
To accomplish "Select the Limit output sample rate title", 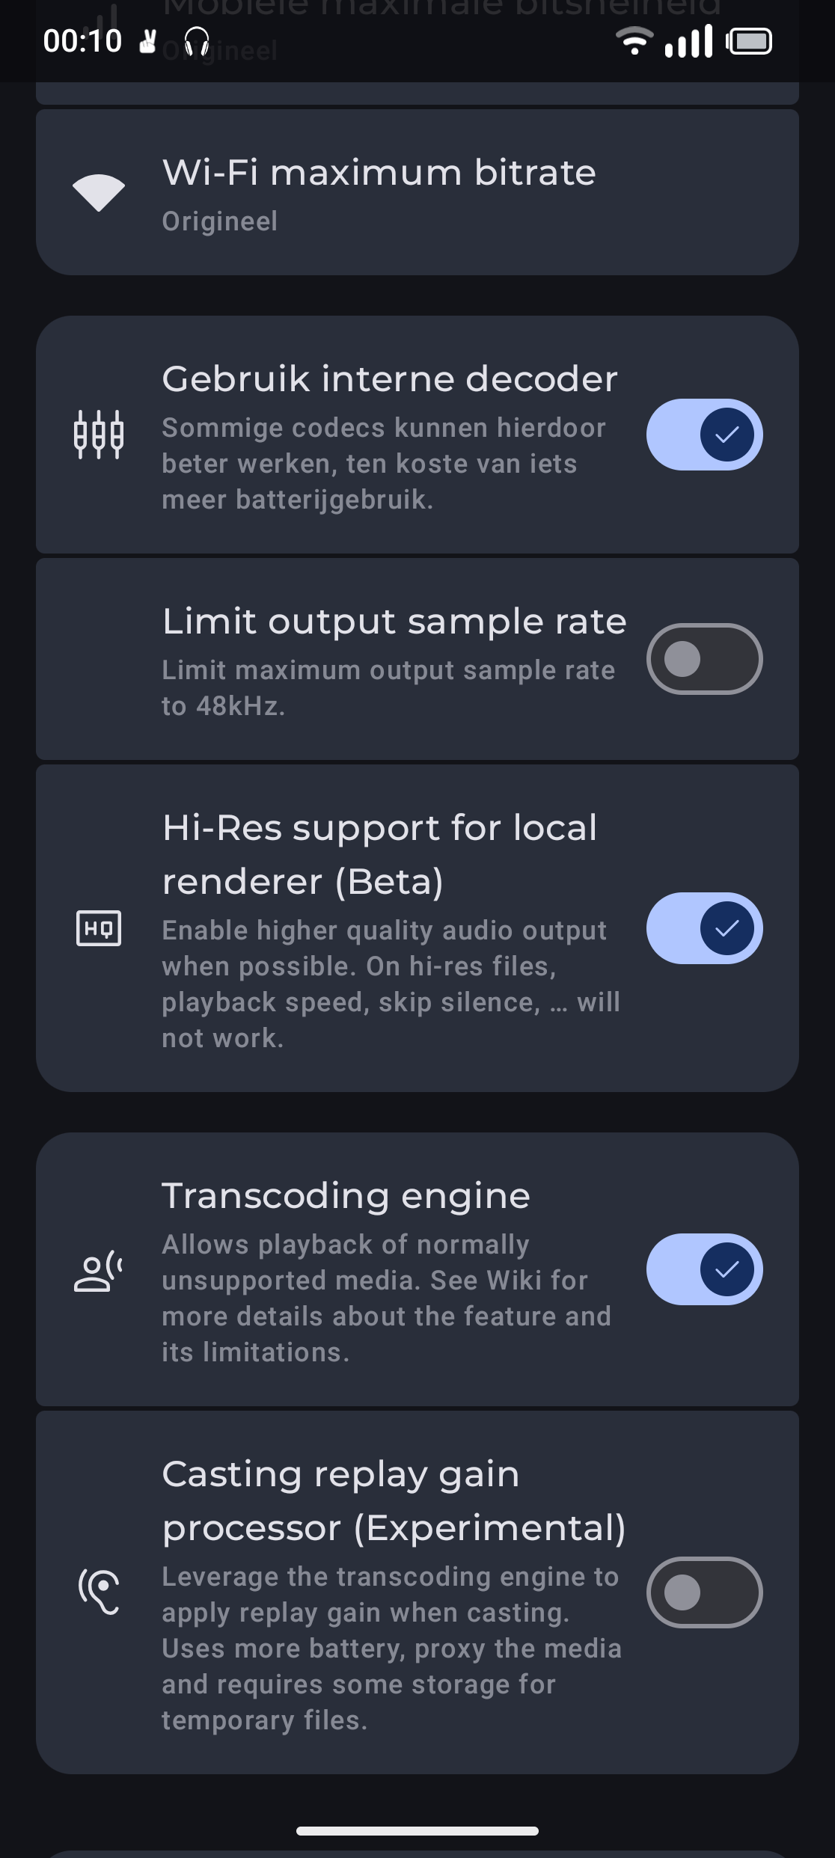I will coord(394,622).
